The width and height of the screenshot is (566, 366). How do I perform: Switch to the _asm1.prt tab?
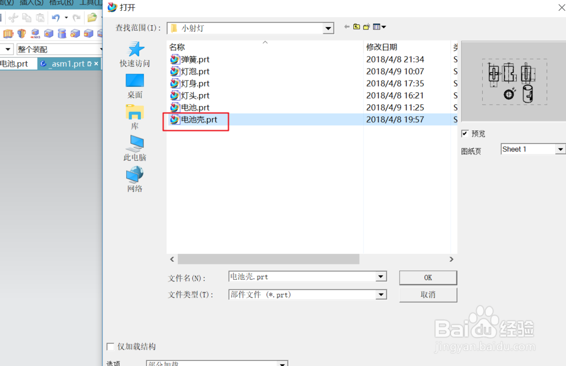68,64
